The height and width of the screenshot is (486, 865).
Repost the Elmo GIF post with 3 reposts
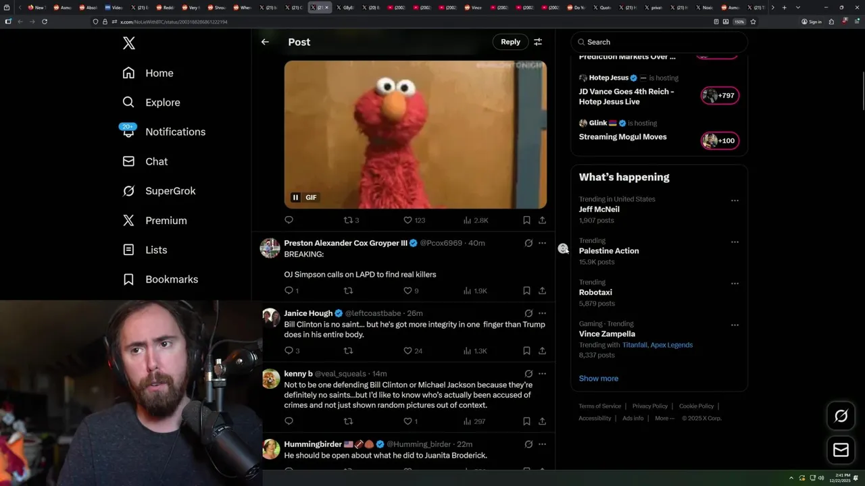coord(351,220)
